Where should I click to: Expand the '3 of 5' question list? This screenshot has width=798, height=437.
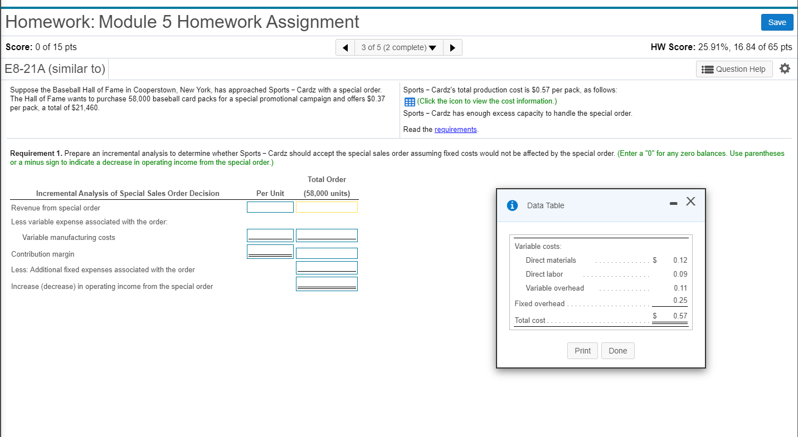(398, 47)
